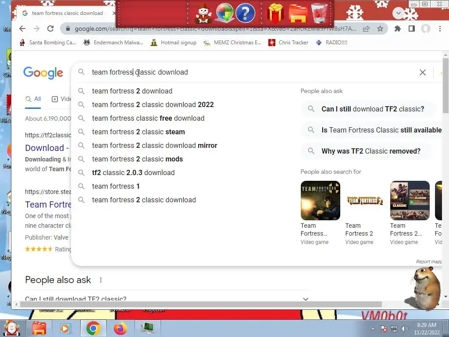Open the Endermanch Malwa... bookmark
This screenshot has height=337, width=449.
(x=114, y=43)
